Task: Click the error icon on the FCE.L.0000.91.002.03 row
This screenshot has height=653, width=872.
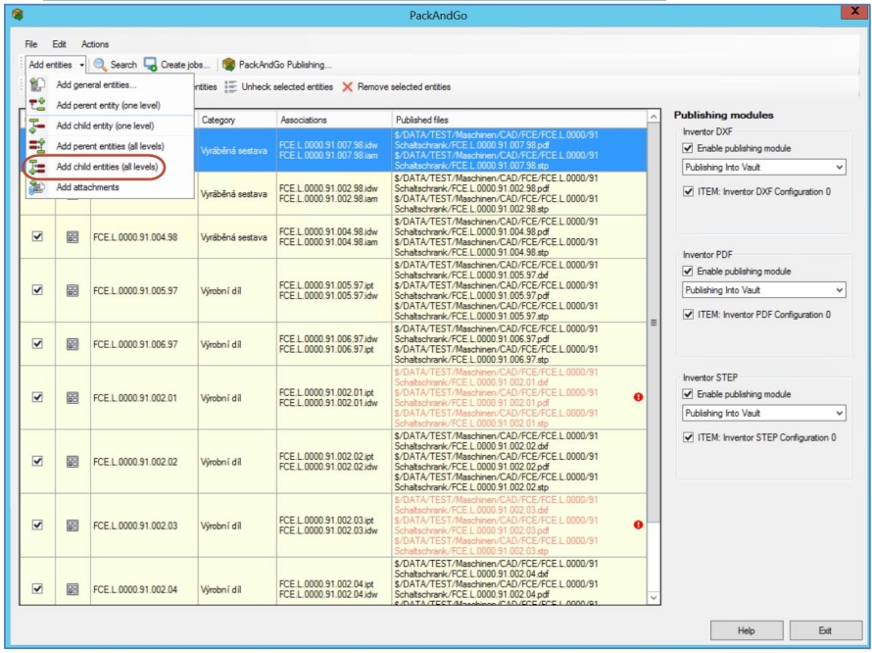Action: (639, 525)
